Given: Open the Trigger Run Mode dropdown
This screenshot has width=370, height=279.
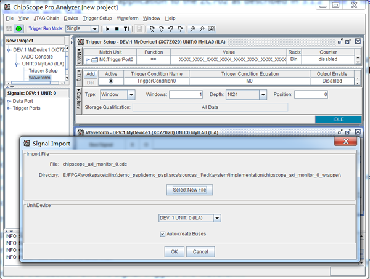Looking at the screenshot, I should click(94, 29).
